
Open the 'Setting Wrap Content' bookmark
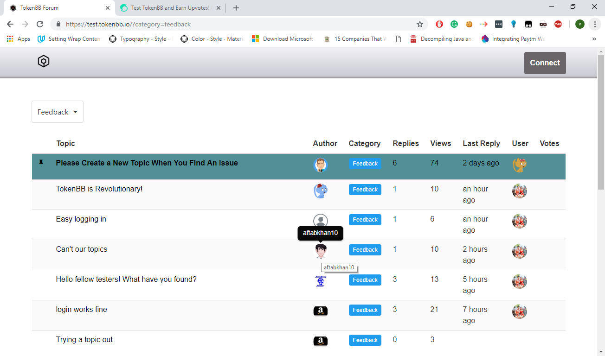(69, 39)
